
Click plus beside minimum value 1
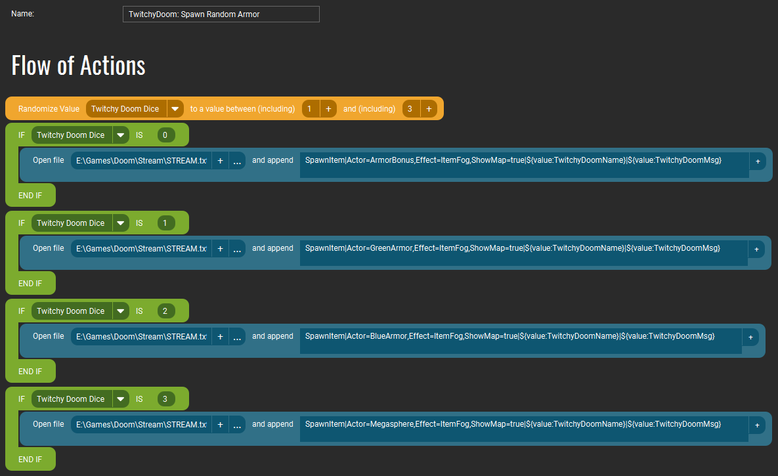pyautogui.click(x=328, y=109)
